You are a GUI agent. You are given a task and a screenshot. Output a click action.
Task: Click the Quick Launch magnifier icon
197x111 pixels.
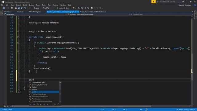point(183,2)
